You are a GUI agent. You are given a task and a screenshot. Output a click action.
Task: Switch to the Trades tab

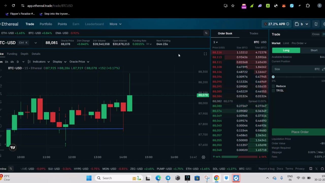pos(254,33)
